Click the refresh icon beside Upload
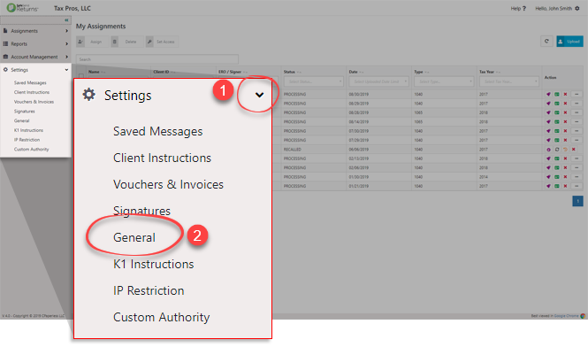The height and width of the screenshot is (355, 588). coord(547,41)
